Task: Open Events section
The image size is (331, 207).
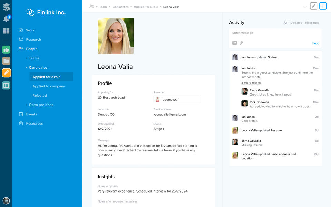Action: pos(31,114)
